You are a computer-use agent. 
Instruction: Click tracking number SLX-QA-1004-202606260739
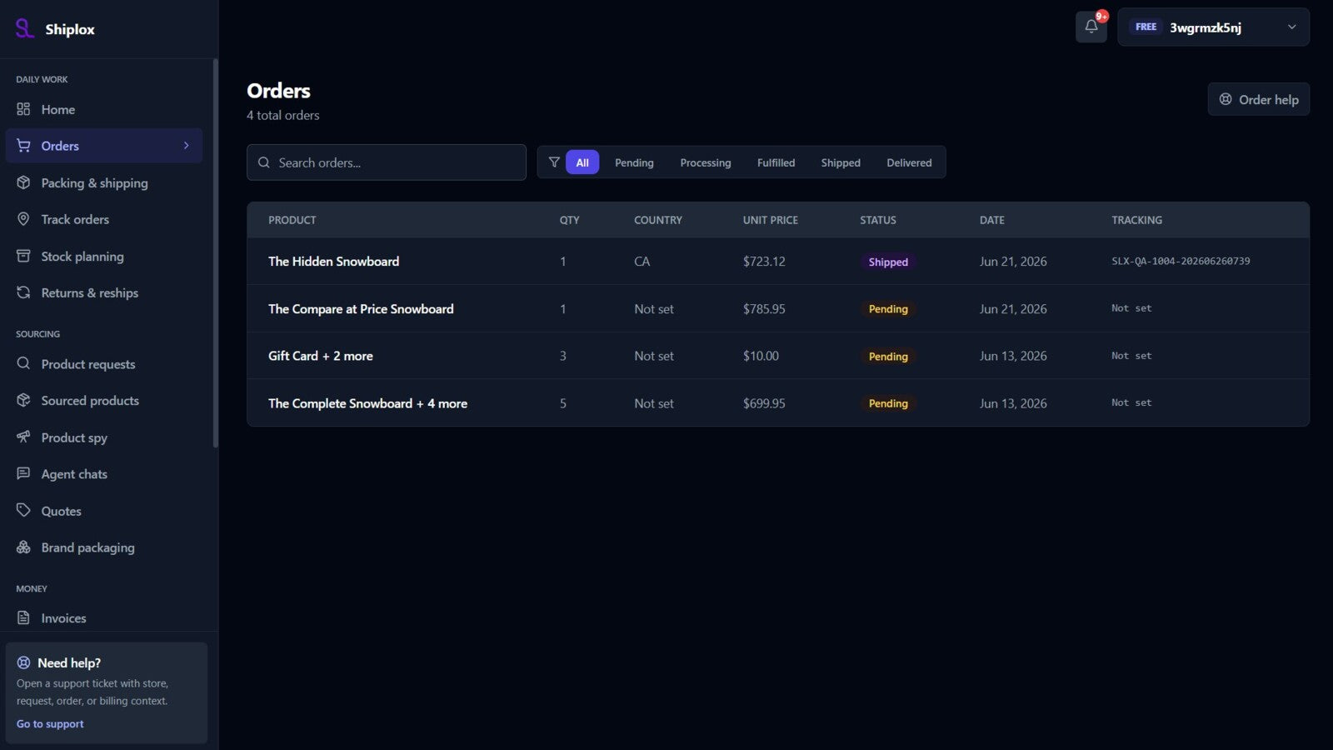[x=1181, y=261]
